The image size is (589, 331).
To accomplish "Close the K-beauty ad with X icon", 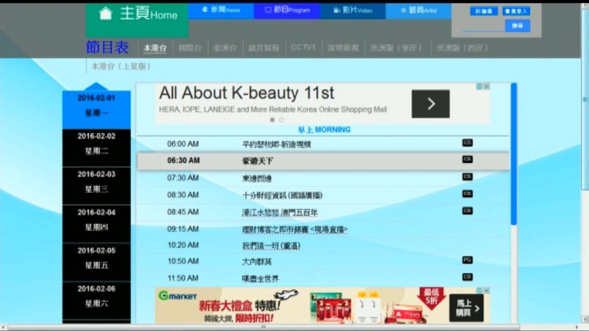I will pos(487,86).
